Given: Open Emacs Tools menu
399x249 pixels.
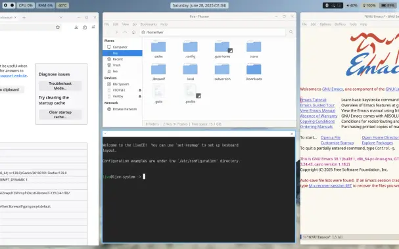Looking at the screenshot, I should pos(353,24).
